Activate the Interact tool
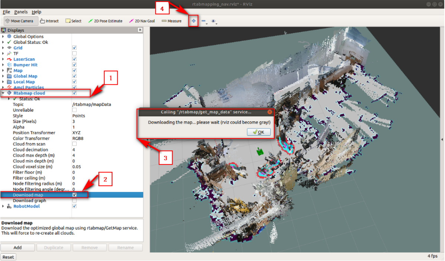 pos(49,21)
